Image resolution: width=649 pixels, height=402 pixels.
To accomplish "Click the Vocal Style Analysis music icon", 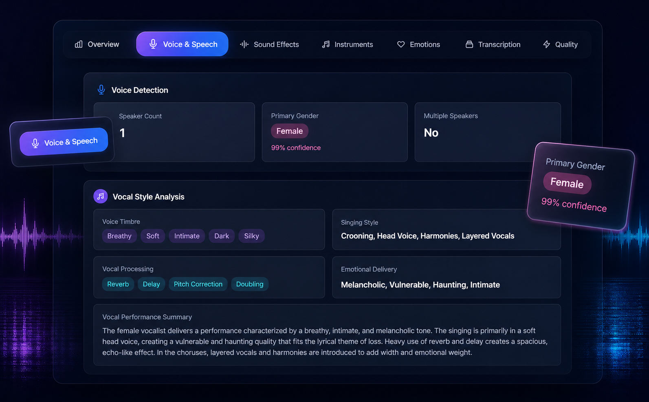I will [x=101, y=196].
